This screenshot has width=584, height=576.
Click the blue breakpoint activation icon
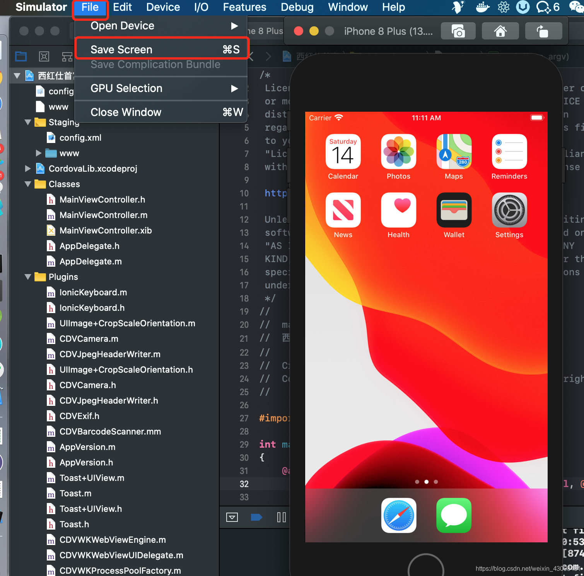[x=256, y=517]
